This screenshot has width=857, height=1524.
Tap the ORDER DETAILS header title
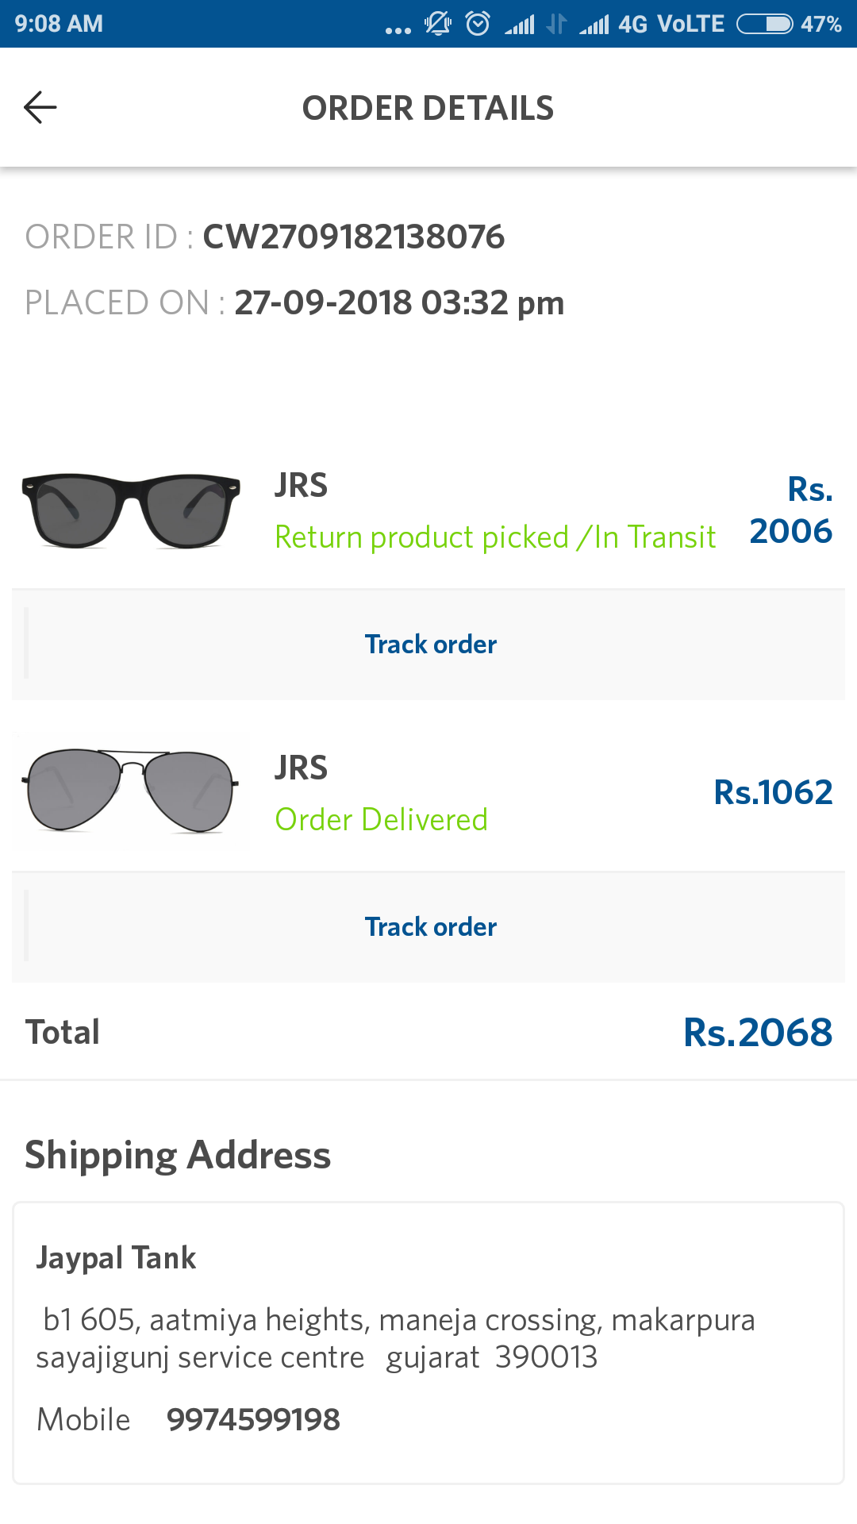(428, 108)
